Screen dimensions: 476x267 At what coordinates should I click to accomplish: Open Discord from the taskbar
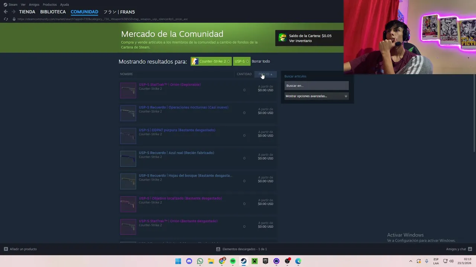(189, 261)
